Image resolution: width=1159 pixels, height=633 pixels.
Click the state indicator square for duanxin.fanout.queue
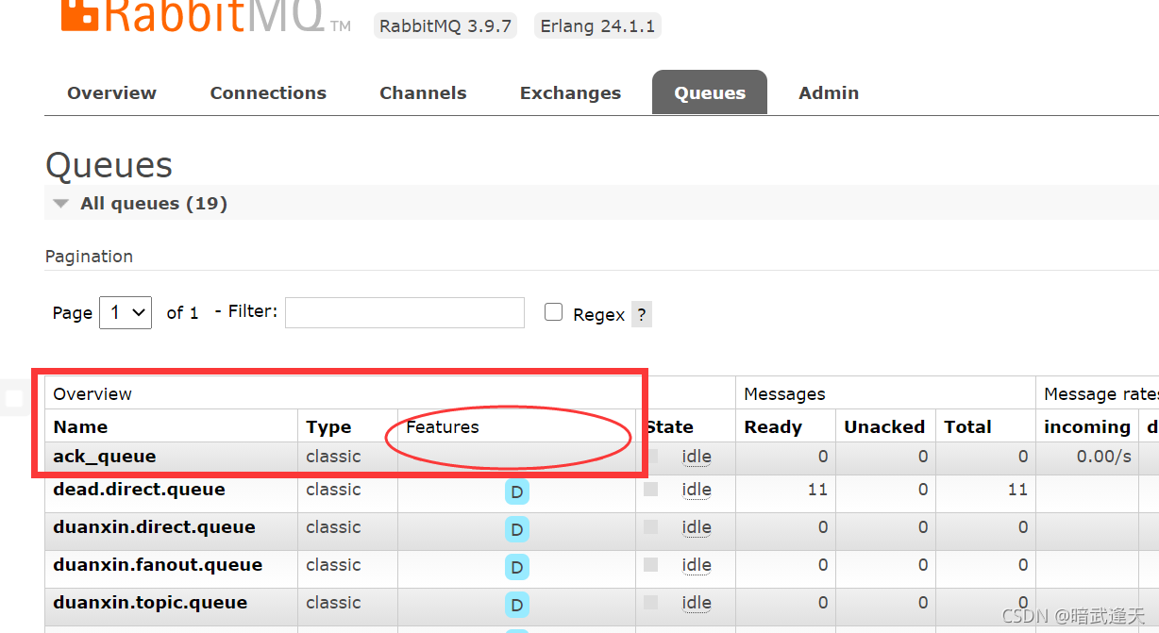(x=651, y=565)
